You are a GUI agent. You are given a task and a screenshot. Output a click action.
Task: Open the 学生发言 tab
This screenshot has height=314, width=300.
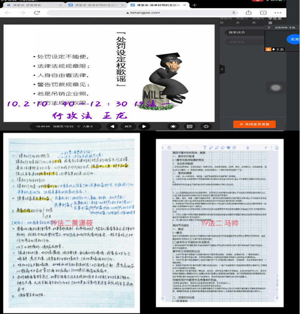pos(275,20)
